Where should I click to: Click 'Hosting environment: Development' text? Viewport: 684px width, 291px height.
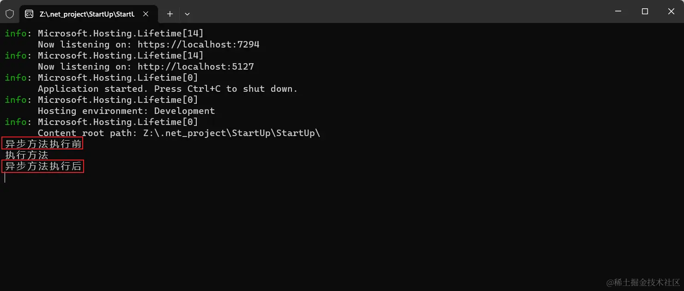click(x=126, y=111)
